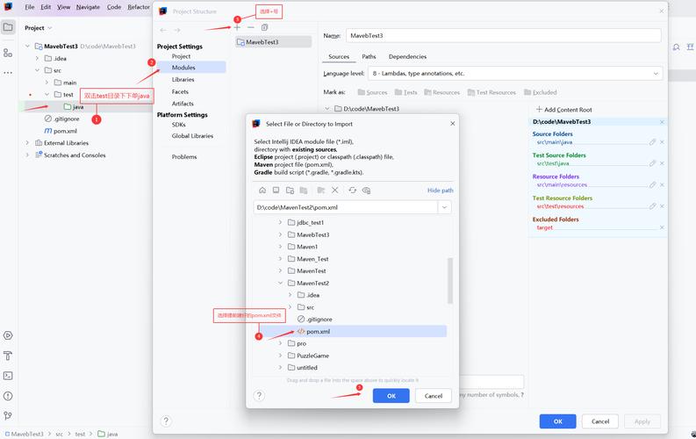Mark folder as Excluded
Image resolution: width=696 pixels, height=439 pixels.
tap(540, 92)
